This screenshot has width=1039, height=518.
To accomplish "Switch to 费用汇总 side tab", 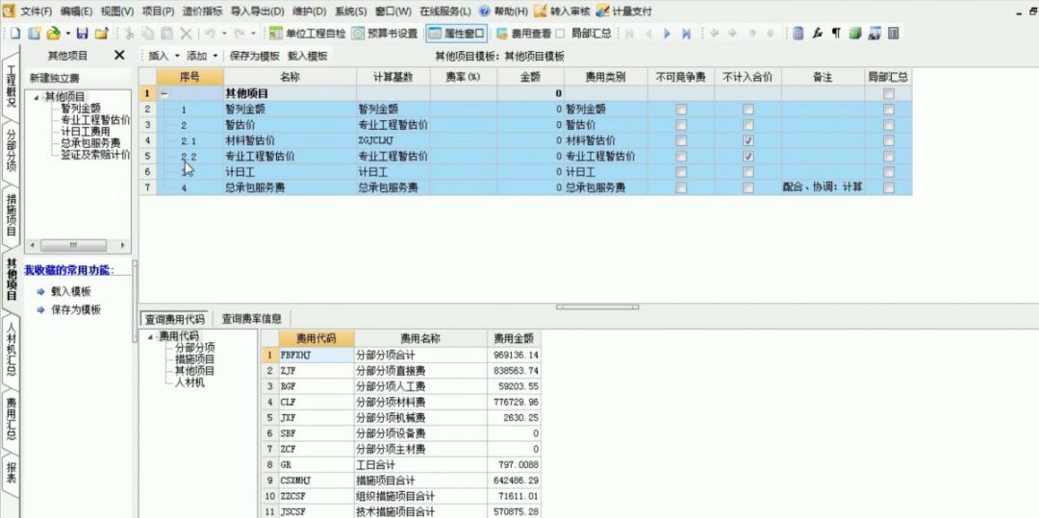I will point(12,418).
